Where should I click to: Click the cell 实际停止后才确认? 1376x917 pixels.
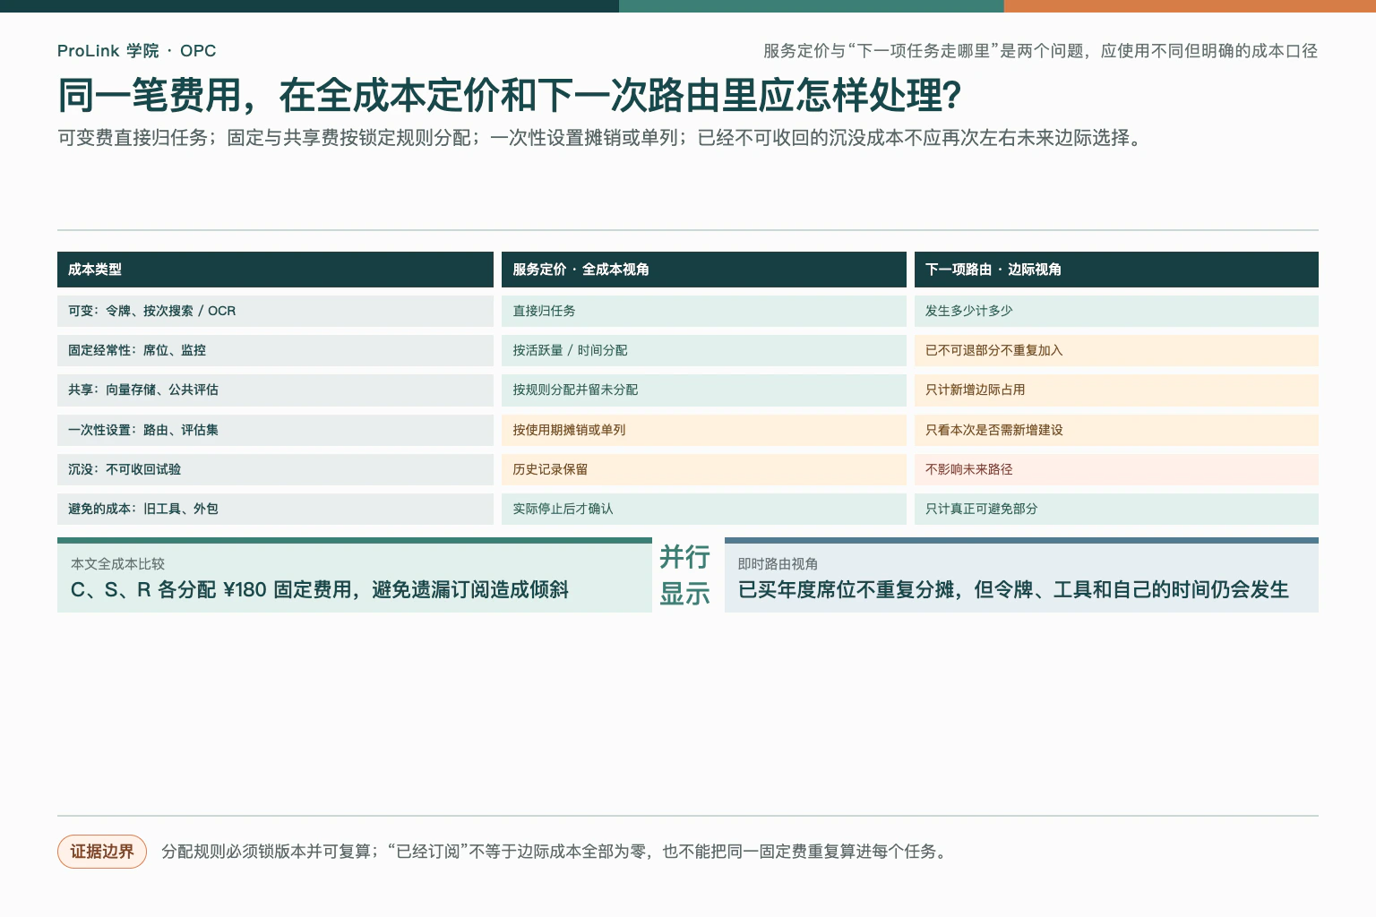click(x=704, y=509)
